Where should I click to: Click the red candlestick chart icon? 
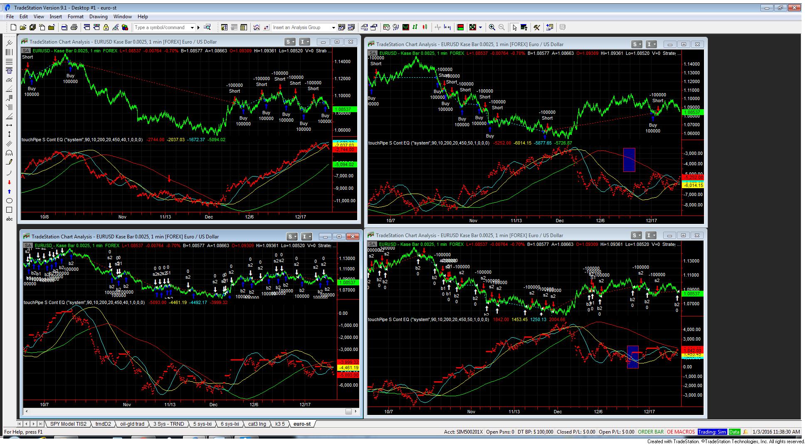click(x=425, y=27)
